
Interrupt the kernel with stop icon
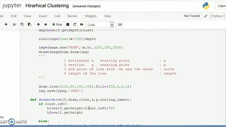[67, 24]
